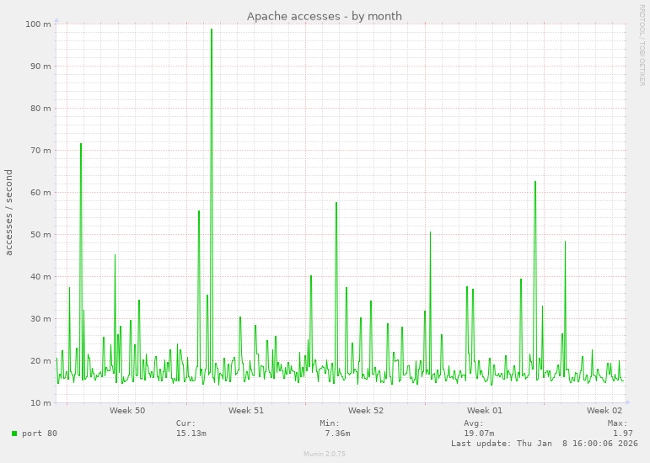Click the 'Min:' column header
This screenshot has width=650, height=463.
(330, 423)
